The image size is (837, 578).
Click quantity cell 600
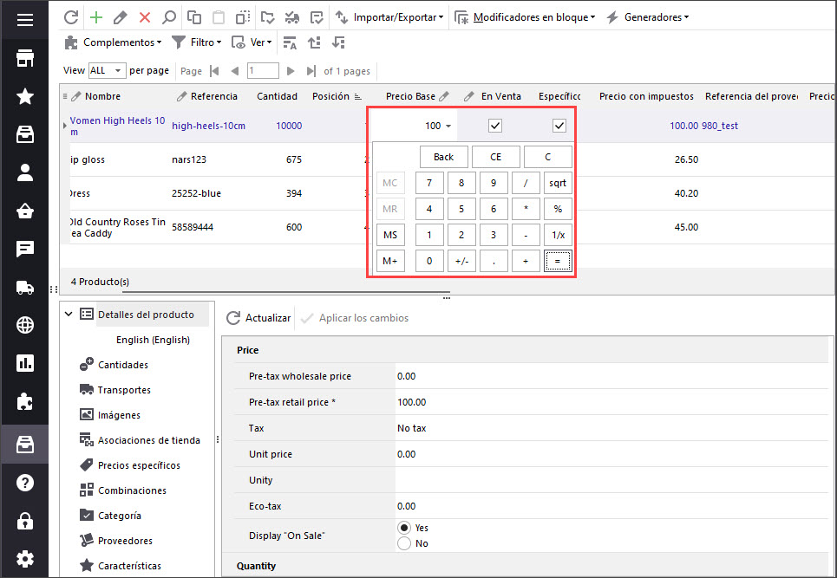(x=293, y=227)
